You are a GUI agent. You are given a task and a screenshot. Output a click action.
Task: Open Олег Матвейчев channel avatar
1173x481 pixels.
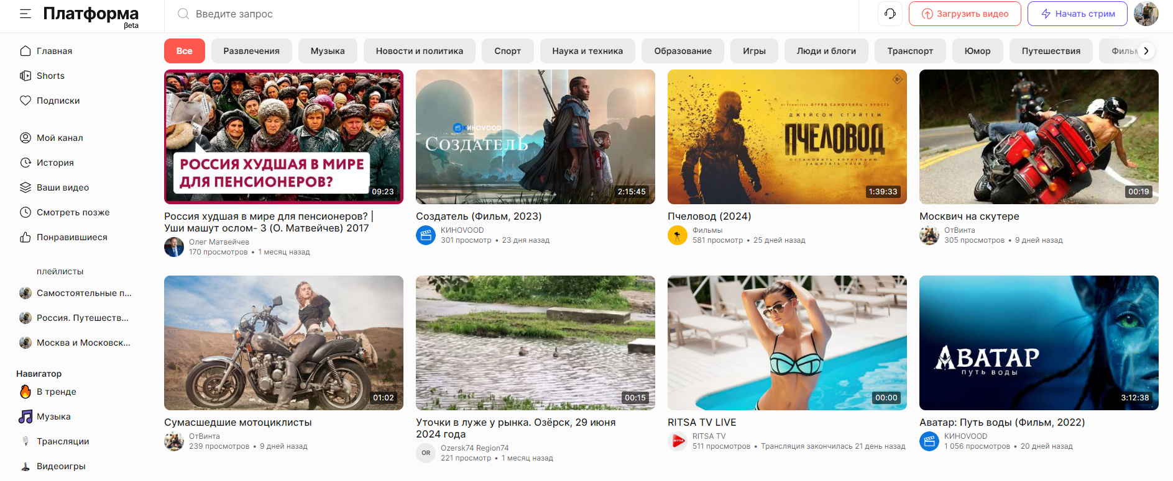pyautogui.click(x=174, y=247)
